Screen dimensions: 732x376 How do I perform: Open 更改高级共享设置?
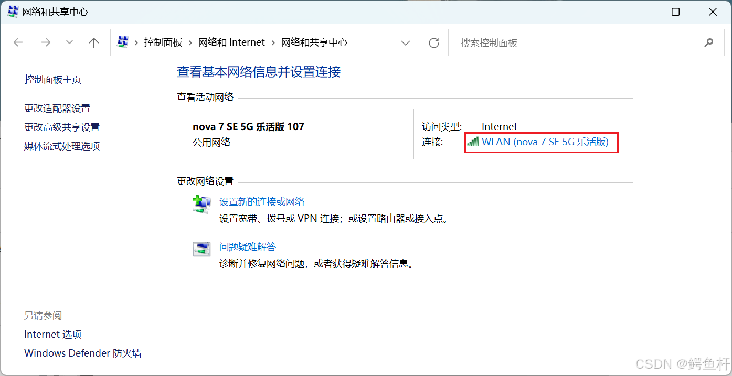pyautogui.click(x=62, y=127)
